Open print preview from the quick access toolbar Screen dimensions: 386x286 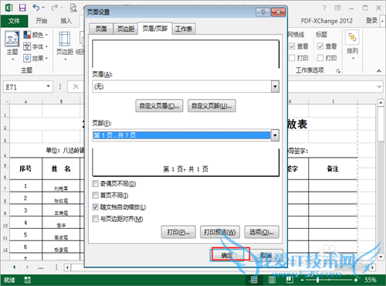(x=73, y=9)
